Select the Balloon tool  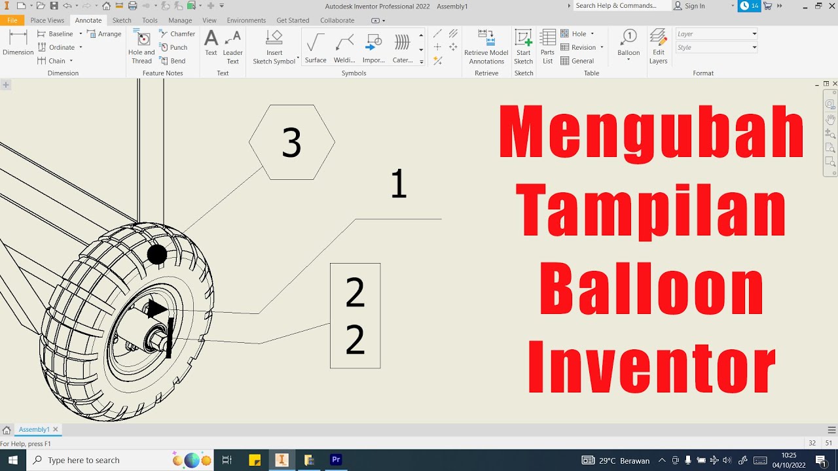(628, 43)
